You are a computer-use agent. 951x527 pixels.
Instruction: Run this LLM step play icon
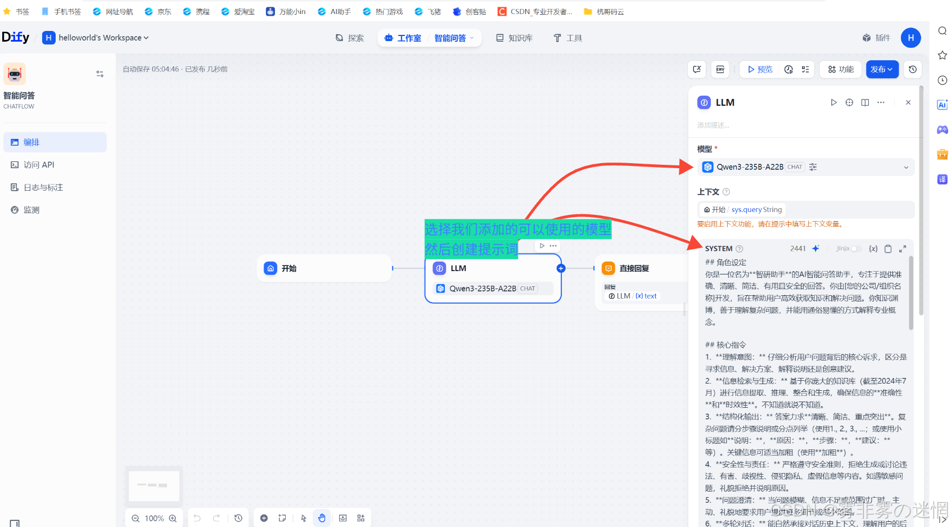833,102
